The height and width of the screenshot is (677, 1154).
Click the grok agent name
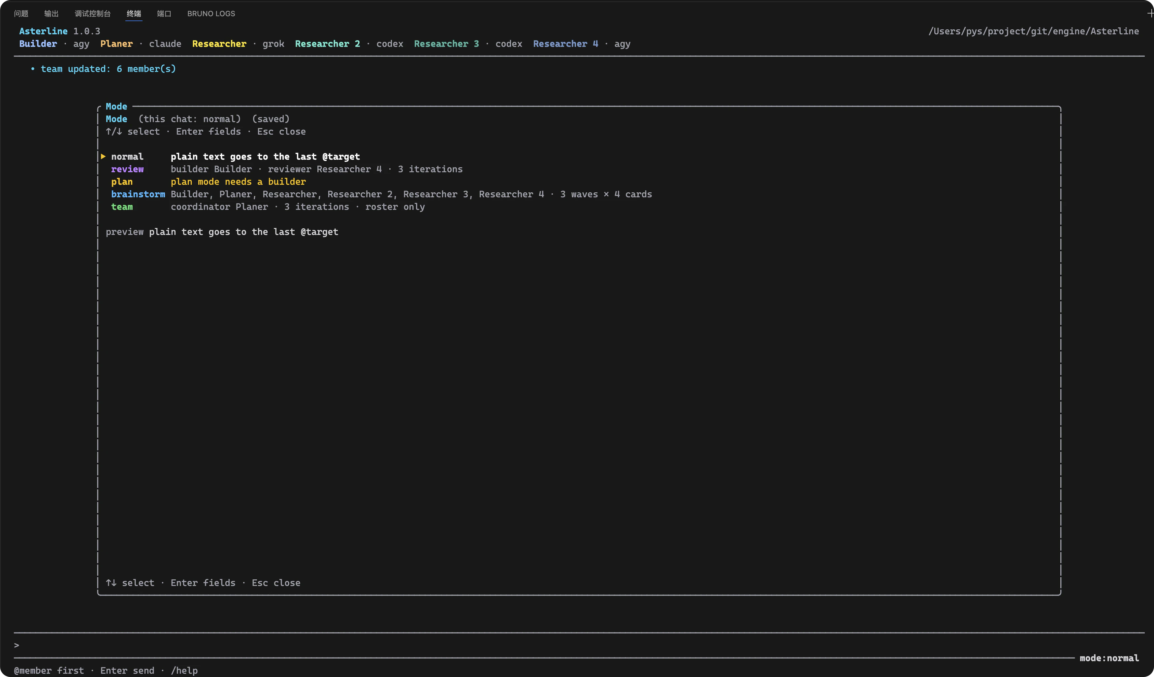[273, 44]
